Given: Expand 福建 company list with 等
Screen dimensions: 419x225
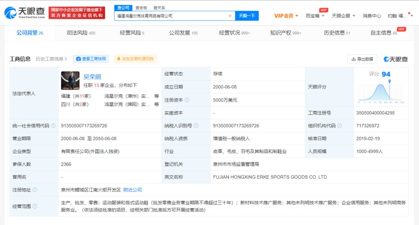Looking at the screenshot, I should pos(157,96).
